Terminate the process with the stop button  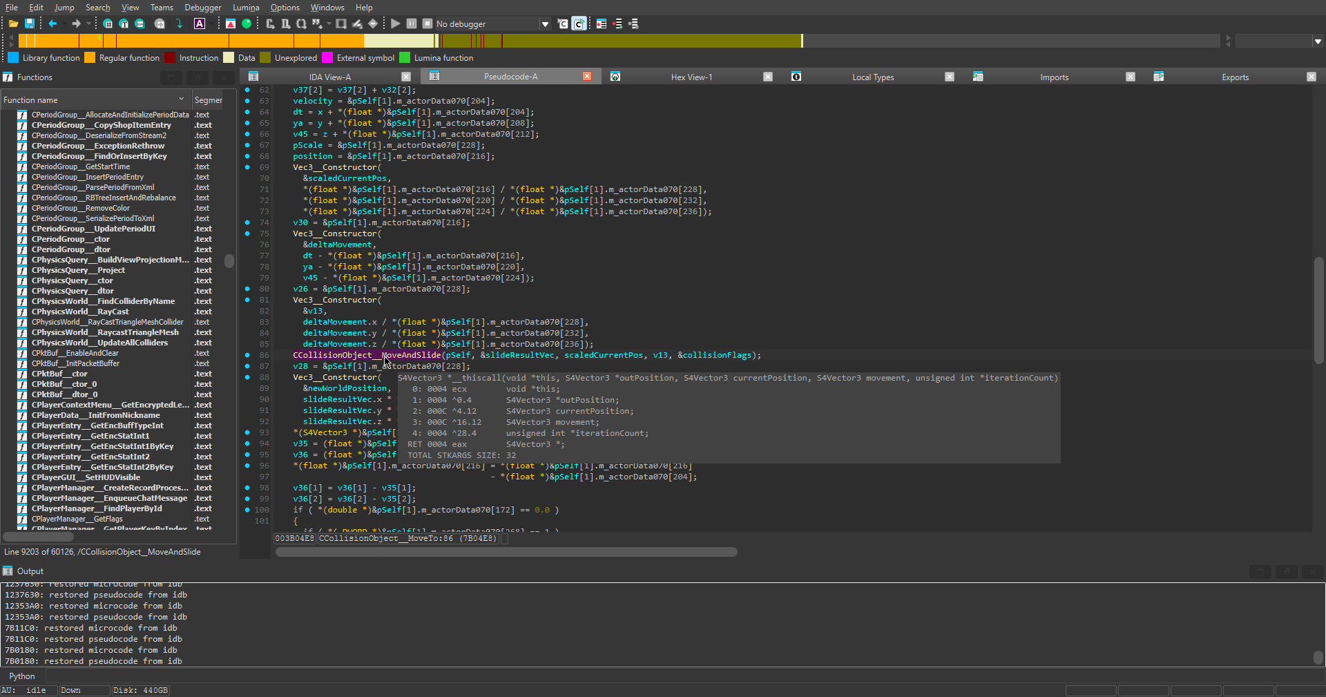[x=427, y=23]
